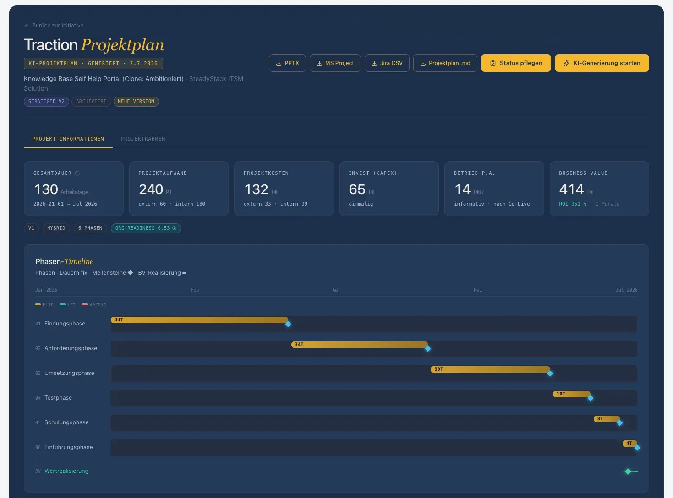Click the Strategie V2 badge

46,102
